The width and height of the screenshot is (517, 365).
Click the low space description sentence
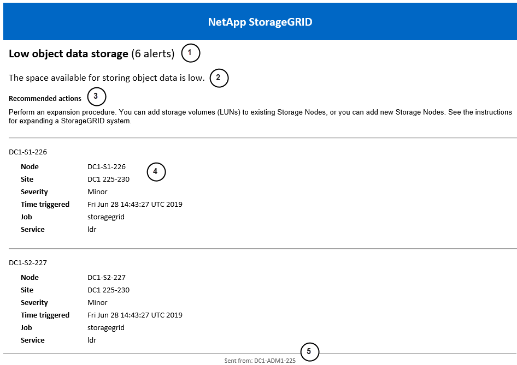click(107, 78)
